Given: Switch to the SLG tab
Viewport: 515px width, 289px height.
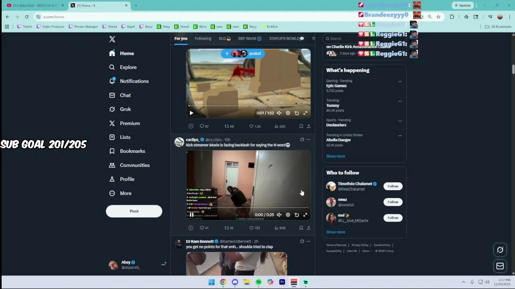Looking at the screenshot, I should point(225,39).
